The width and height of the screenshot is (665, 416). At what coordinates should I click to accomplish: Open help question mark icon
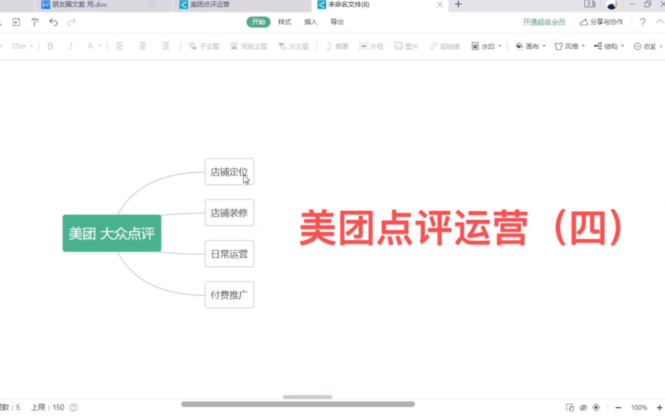(x=642, y=22)
